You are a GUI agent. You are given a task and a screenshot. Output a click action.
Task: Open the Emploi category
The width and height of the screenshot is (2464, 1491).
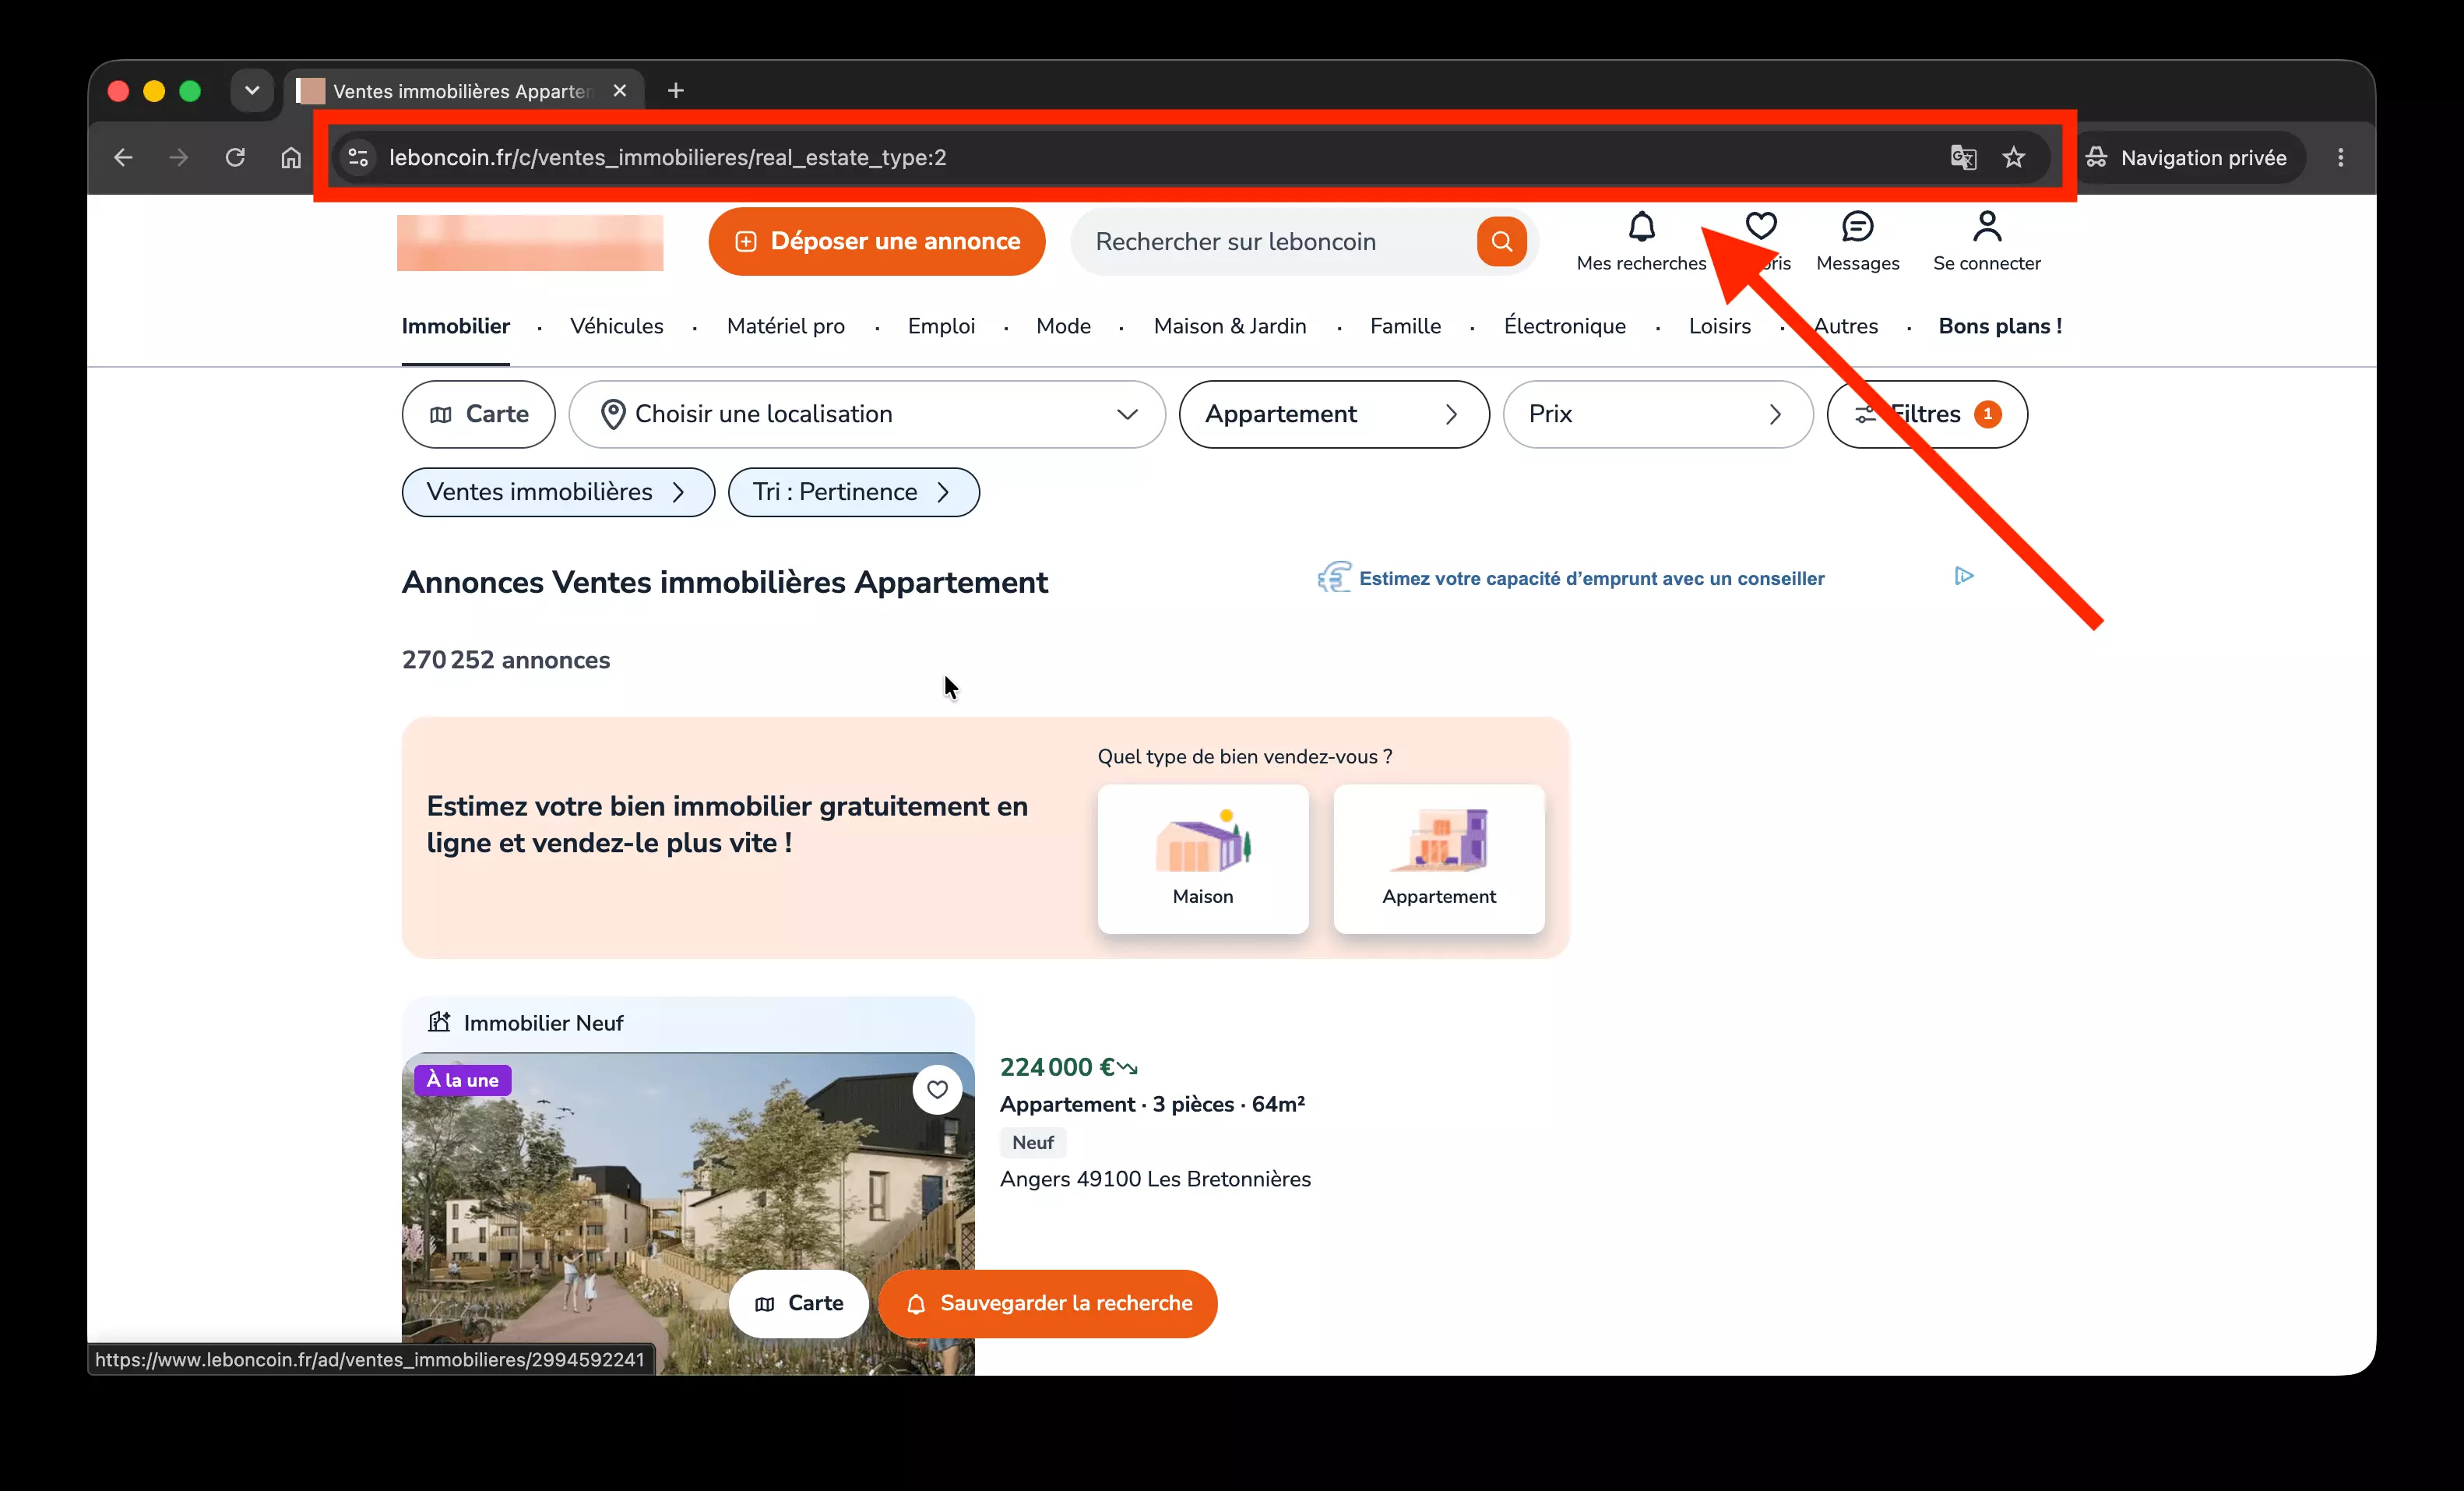941,326
